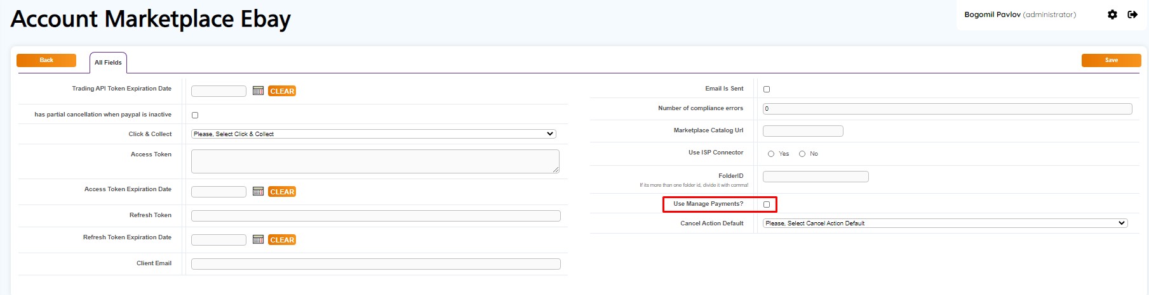Open calendar for Trading API Token Expiration Date
This screenshot has width=1149, height=295.
click(258, 91)
